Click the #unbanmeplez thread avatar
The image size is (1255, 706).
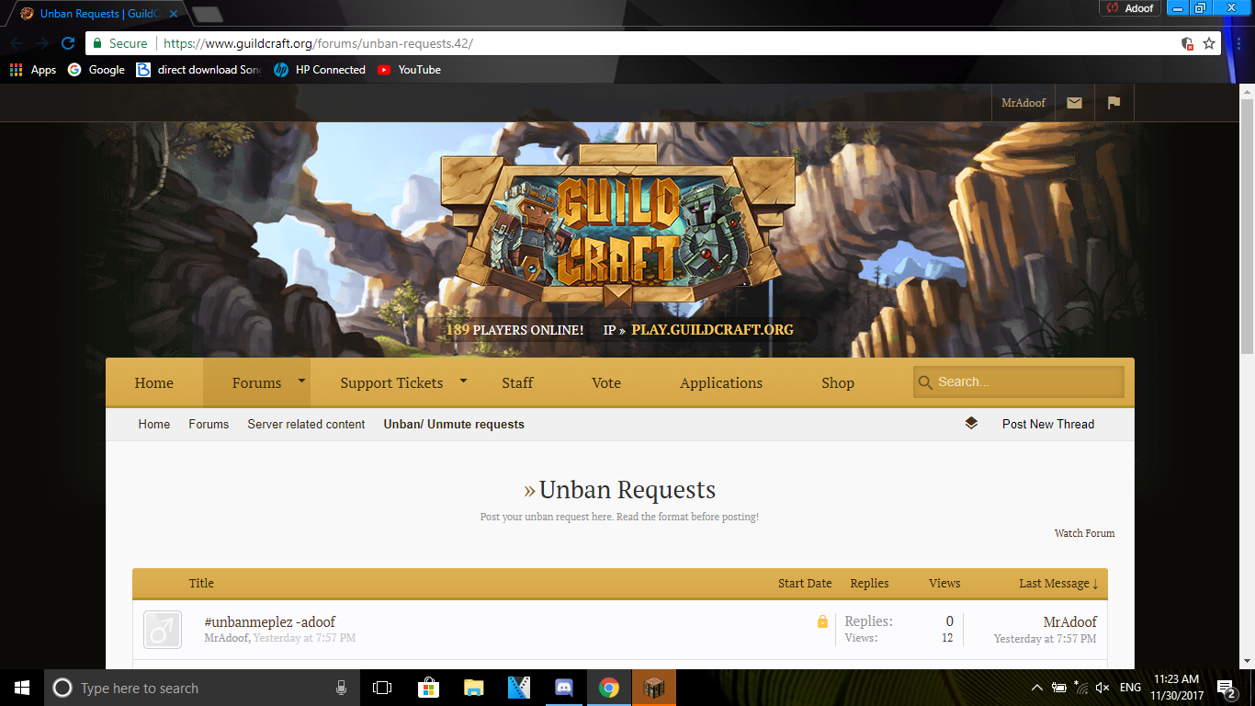tap(163, 630)
